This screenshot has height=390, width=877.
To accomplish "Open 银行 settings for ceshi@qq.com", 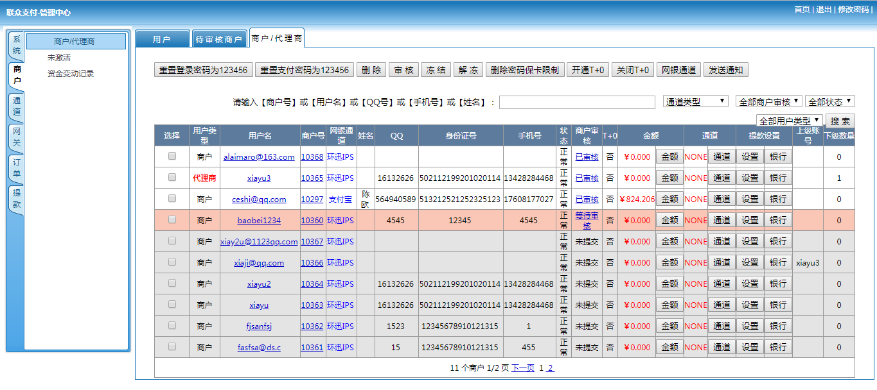I will pyautogui.click(x=777, y=199).
